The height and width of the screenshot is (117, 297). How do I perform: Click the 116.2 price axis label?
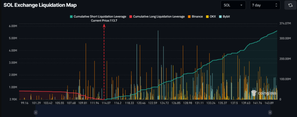[x=118, y=103]
